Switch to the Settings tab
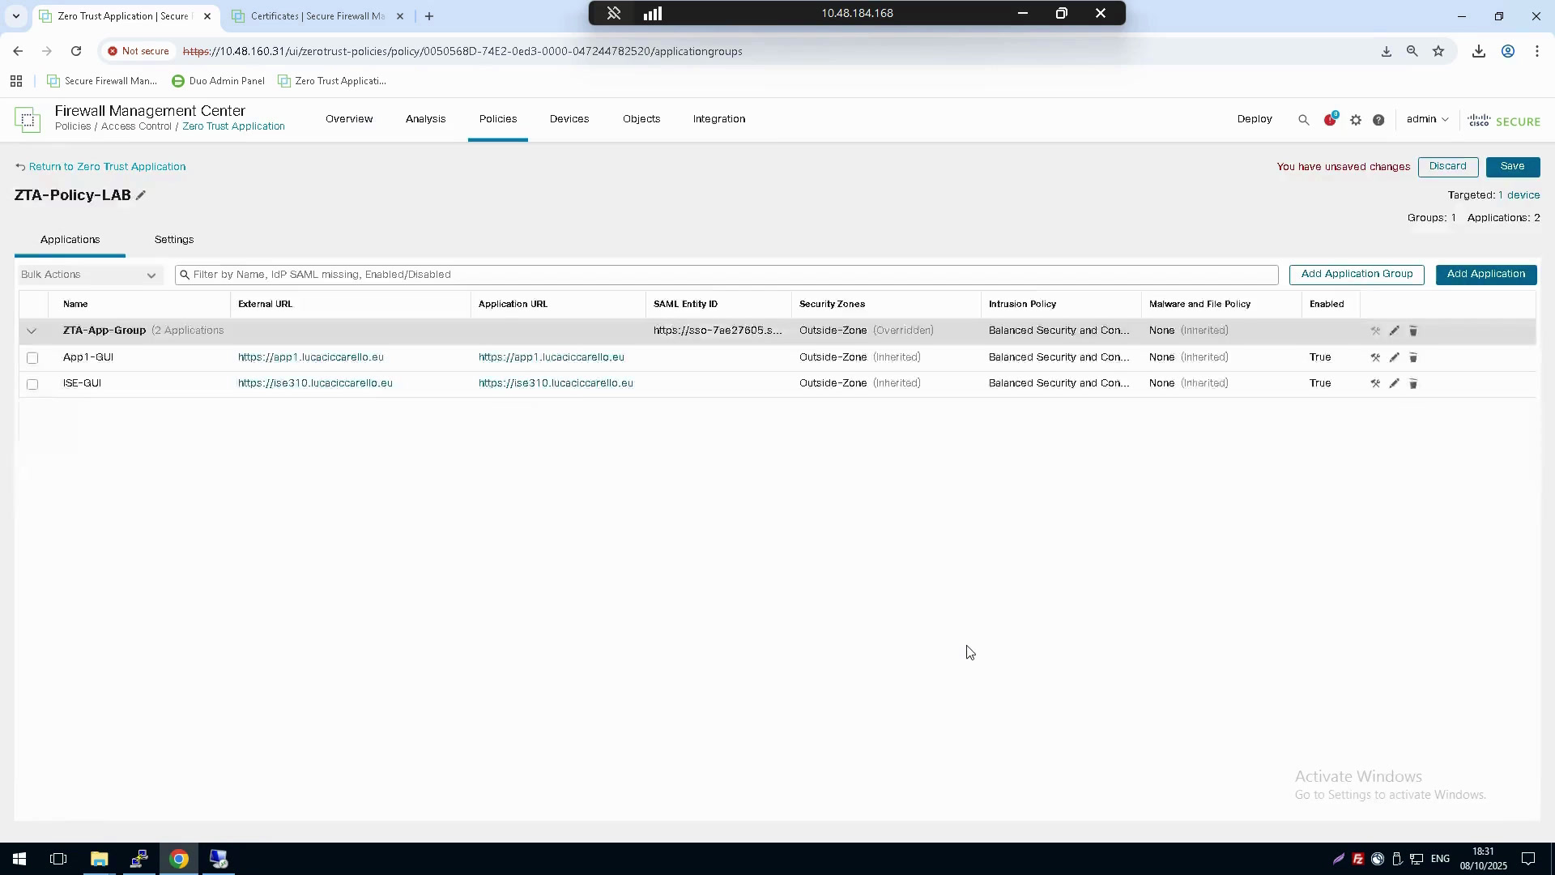 coord(174,240)
